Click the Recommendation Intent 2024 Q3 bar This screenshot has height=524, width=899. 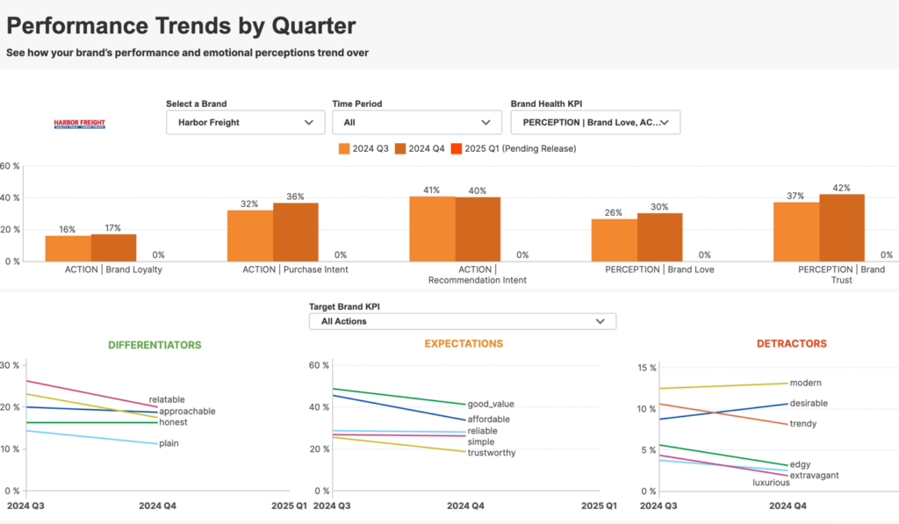432,229
